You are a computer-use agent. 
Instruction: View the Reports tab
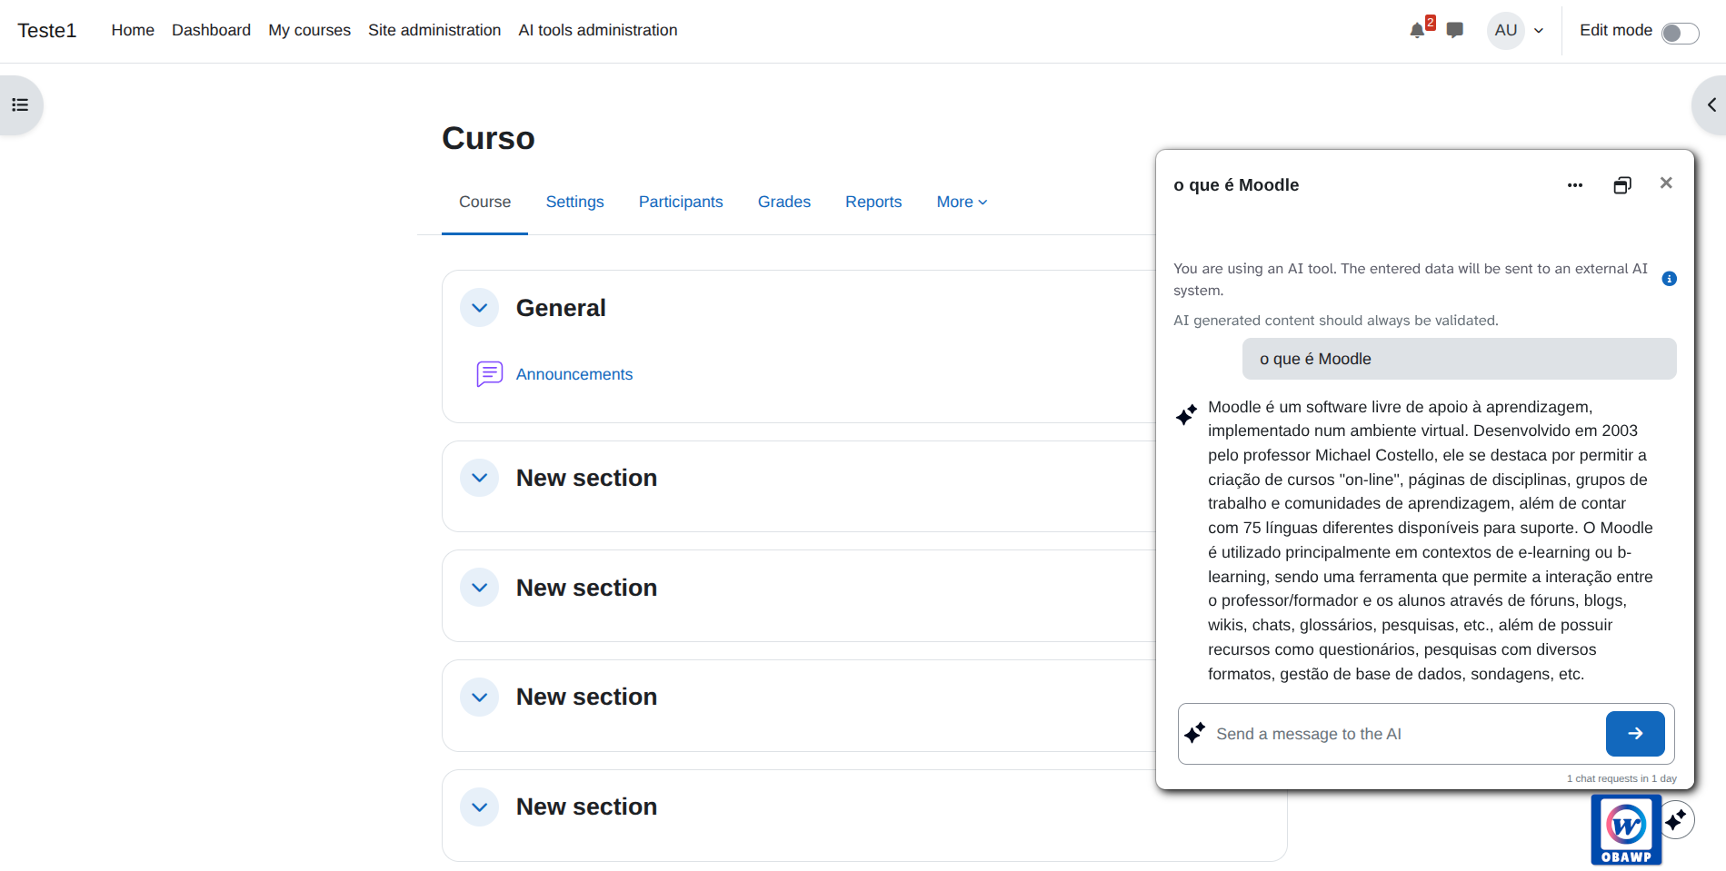coord(873,202)
